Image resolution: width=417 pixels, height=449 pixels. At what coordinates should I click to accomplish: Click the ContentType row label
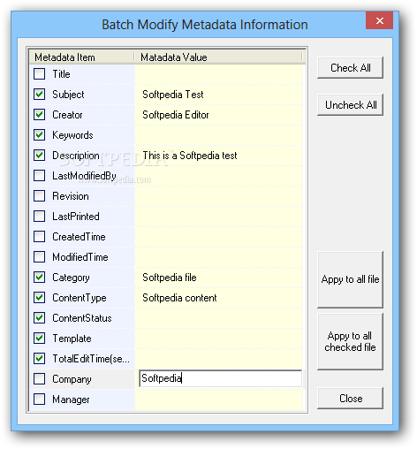coord(80,298)
